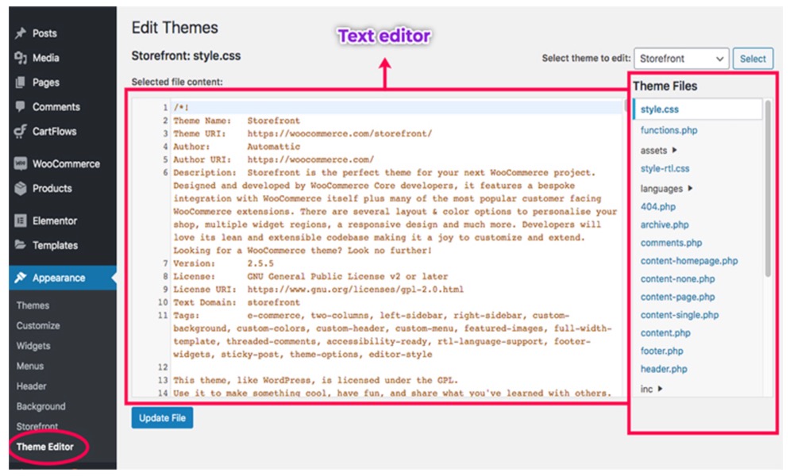Open comments.php in Theme Files
Screen dimensions: 794x476
click(x=671, y=243)
